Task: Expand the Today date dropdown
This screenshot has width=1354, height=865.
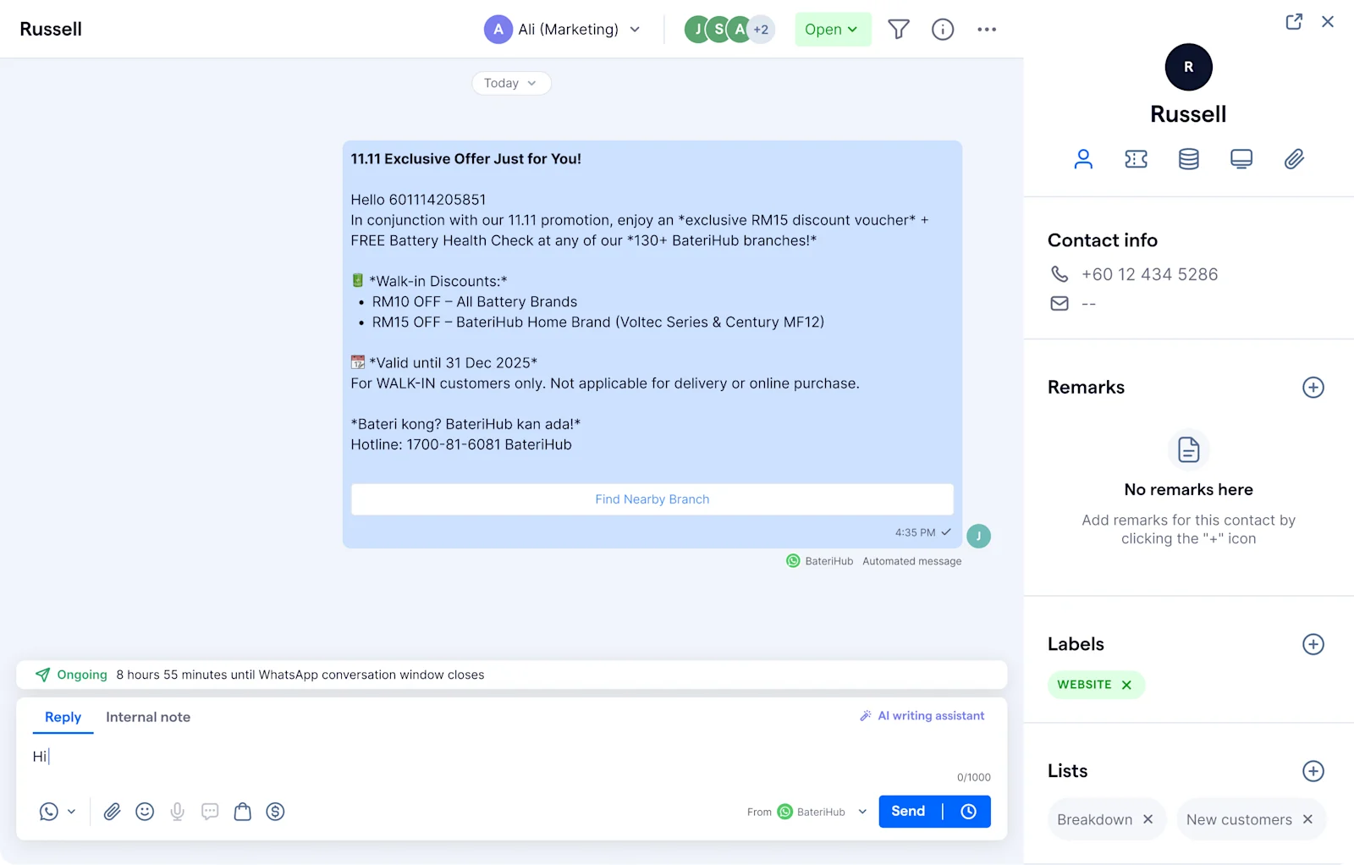Action: (x=511, y=83)
